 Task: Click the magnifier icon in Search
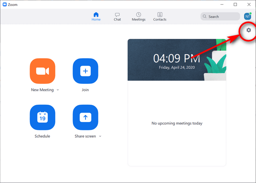click(204, 17)
